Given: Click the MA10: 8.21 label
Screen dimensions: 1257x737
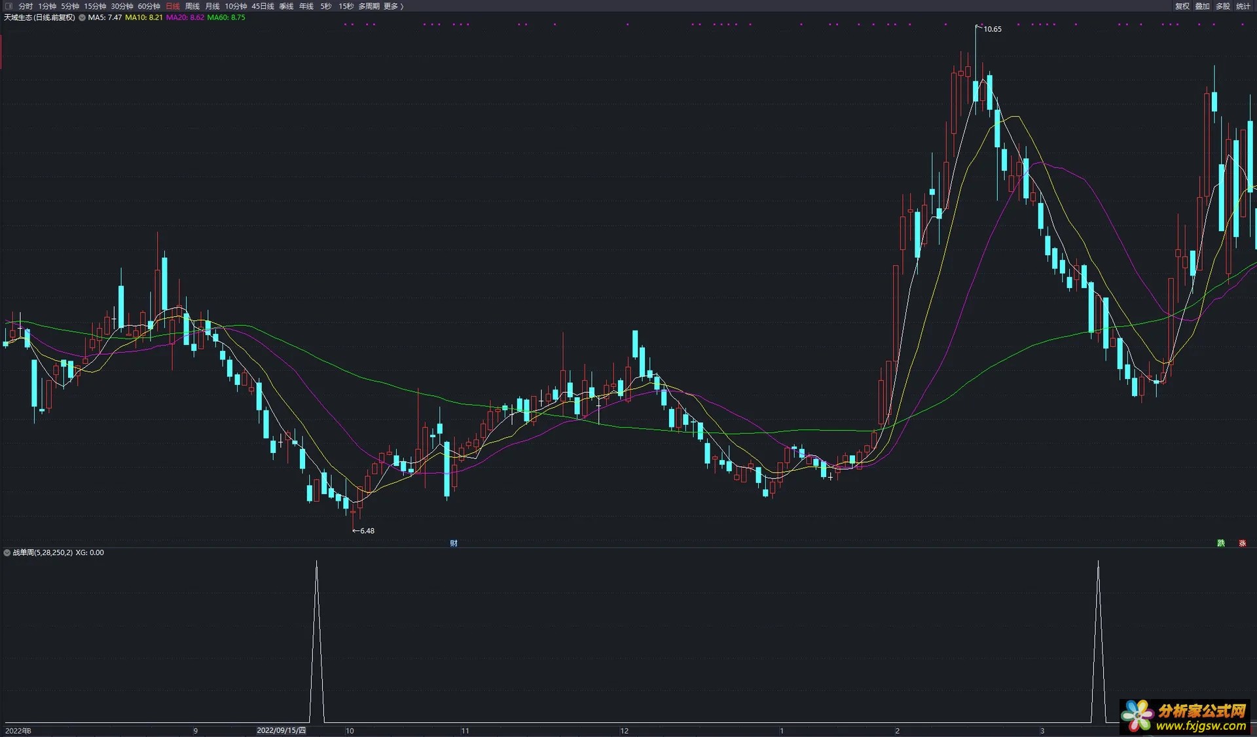Looking at the screenshot, I should [143, 18].
